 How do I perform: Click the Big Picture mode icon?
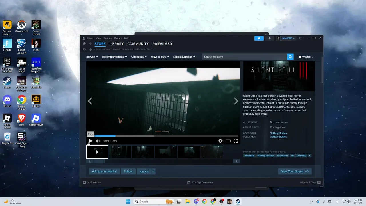301,38
